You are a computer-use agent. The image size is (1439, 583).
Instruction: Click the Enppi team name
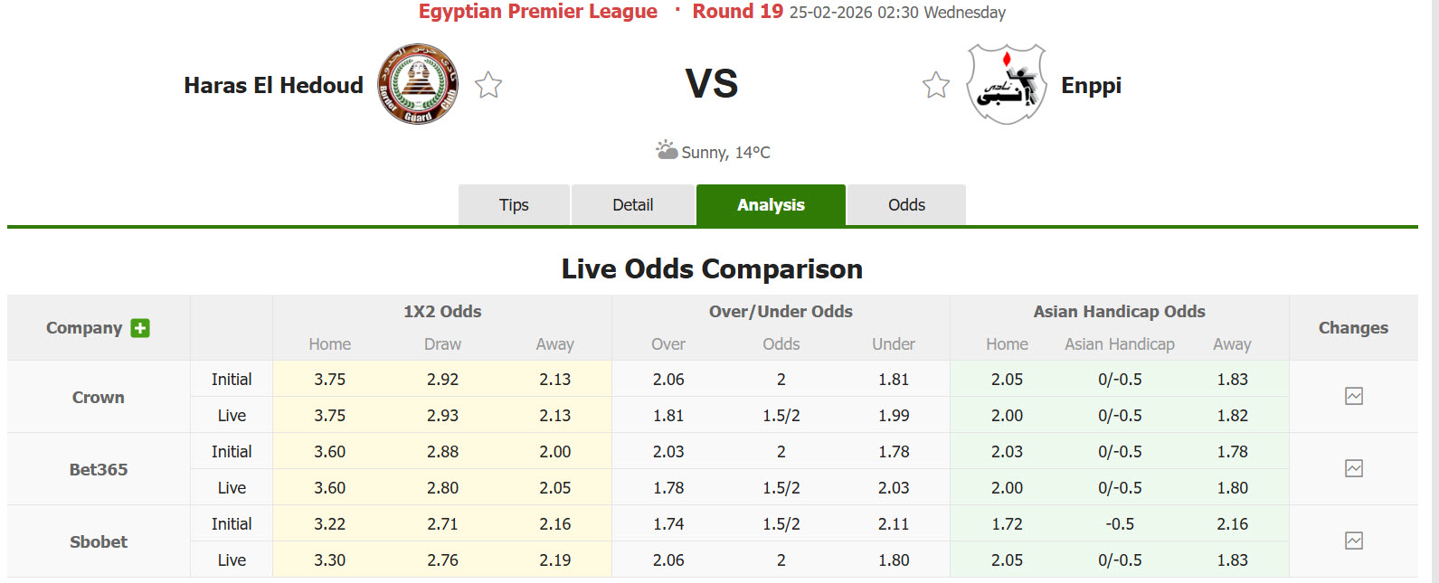tap(1091, 85)
